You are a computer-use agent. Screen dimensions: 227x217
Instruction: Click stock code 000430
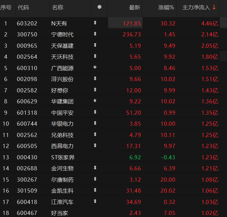27,158
